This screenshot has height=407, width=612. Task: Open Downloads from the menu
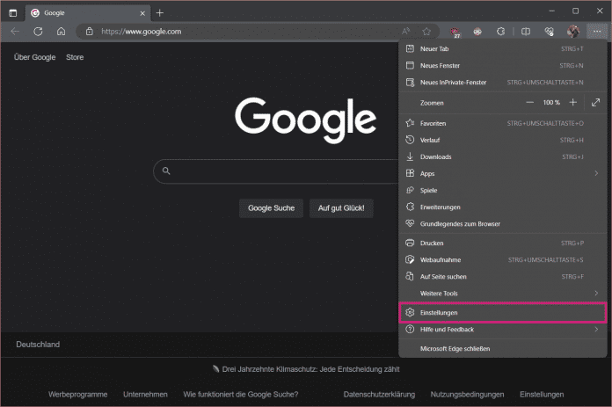[x=435, y=156]
